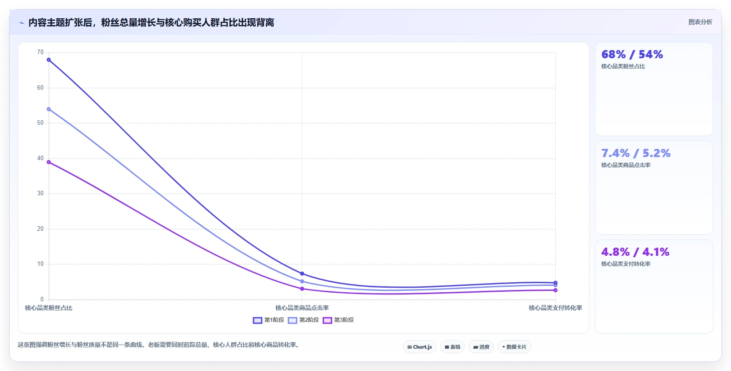This screenshot has height=371, width=731.
Task: Click the 核心品类粉丝占比 caption in stat card
Action: 623,66
